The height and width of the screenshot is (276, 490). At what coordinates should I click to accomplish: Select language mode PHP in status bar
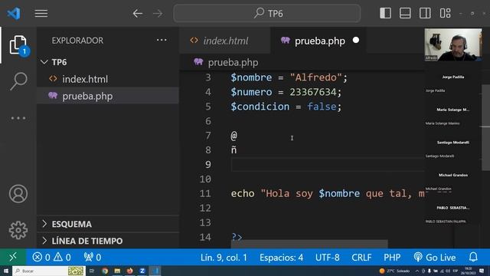pos(392,258)
